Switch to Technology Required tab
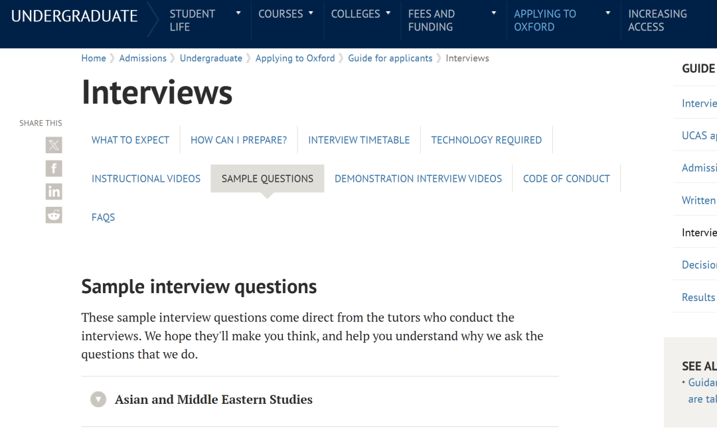717x437 pixels. point(487,140)
